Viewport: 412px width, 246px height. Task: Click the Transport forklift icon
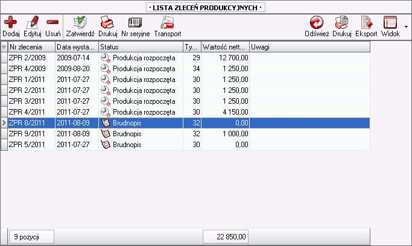(167, 22)
